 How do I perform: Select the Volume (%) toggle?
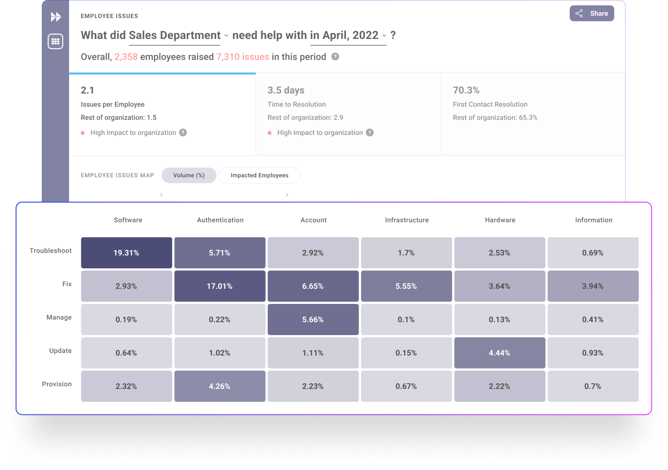tap(189, 175)
